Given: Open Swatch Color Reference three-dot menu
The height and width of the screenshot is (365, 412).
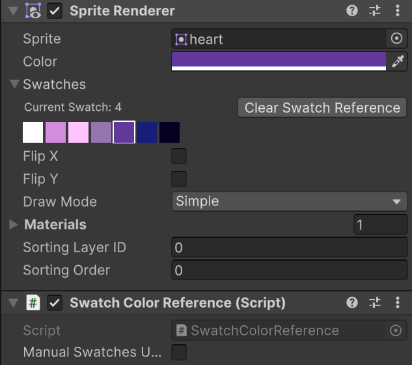Looking at the screenshot, I should pyautogui.click(x=398, y=302).
